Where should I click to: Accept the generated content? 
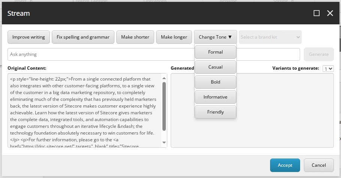(x=285, y=165)
